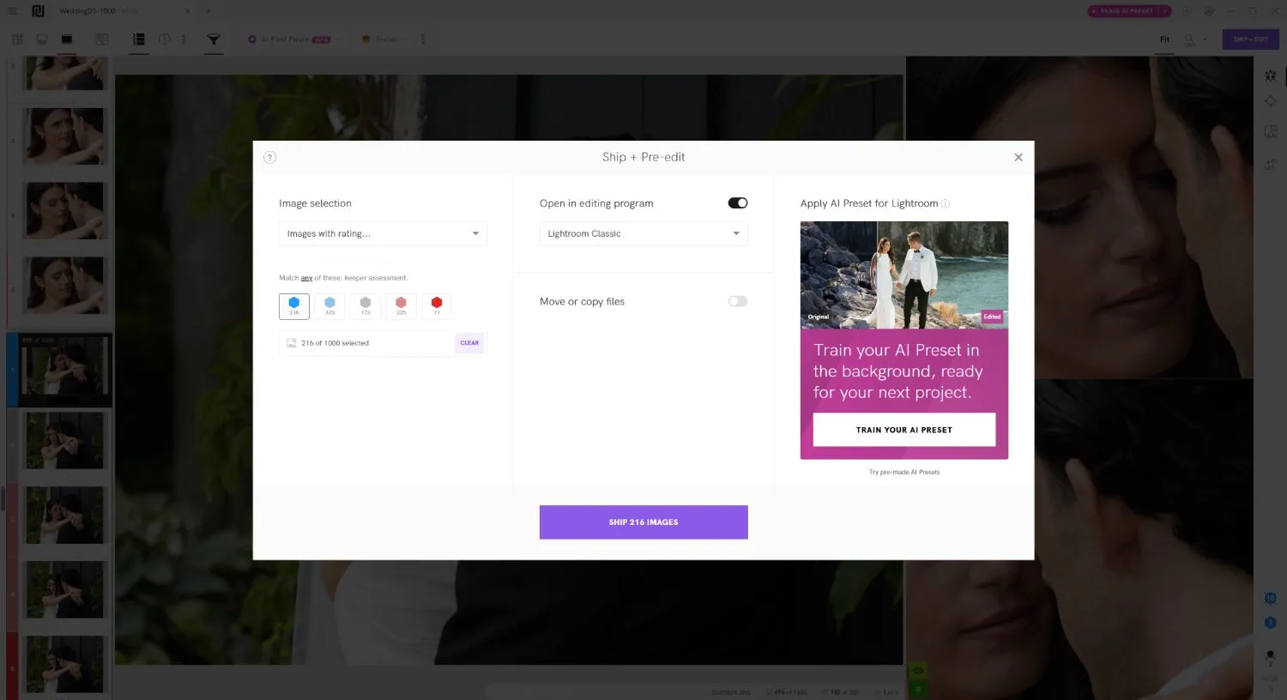Click the underlined 'any' match option
This screenshot has width=1287, height=700.
(306, 278)
